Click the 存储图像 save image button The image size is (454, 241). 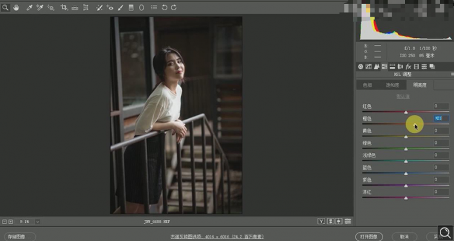coord(20,237)
